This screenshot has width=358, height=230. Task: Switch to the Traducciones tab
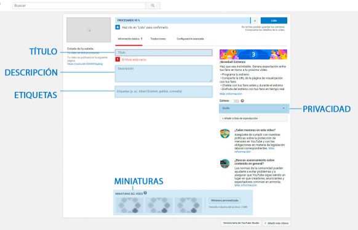point(158,39)
